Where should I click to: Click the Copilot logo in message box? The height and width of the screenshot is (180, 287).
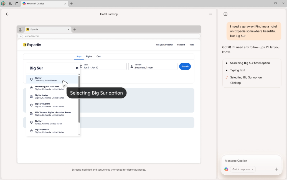click(x=226, y=169)
